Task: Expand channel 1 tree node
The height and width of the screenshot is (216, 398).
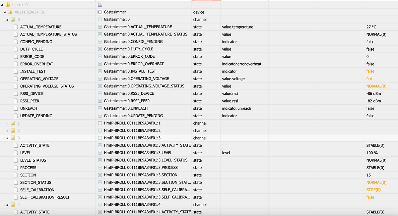Action: pyautogui.click(x=8, y=123)
